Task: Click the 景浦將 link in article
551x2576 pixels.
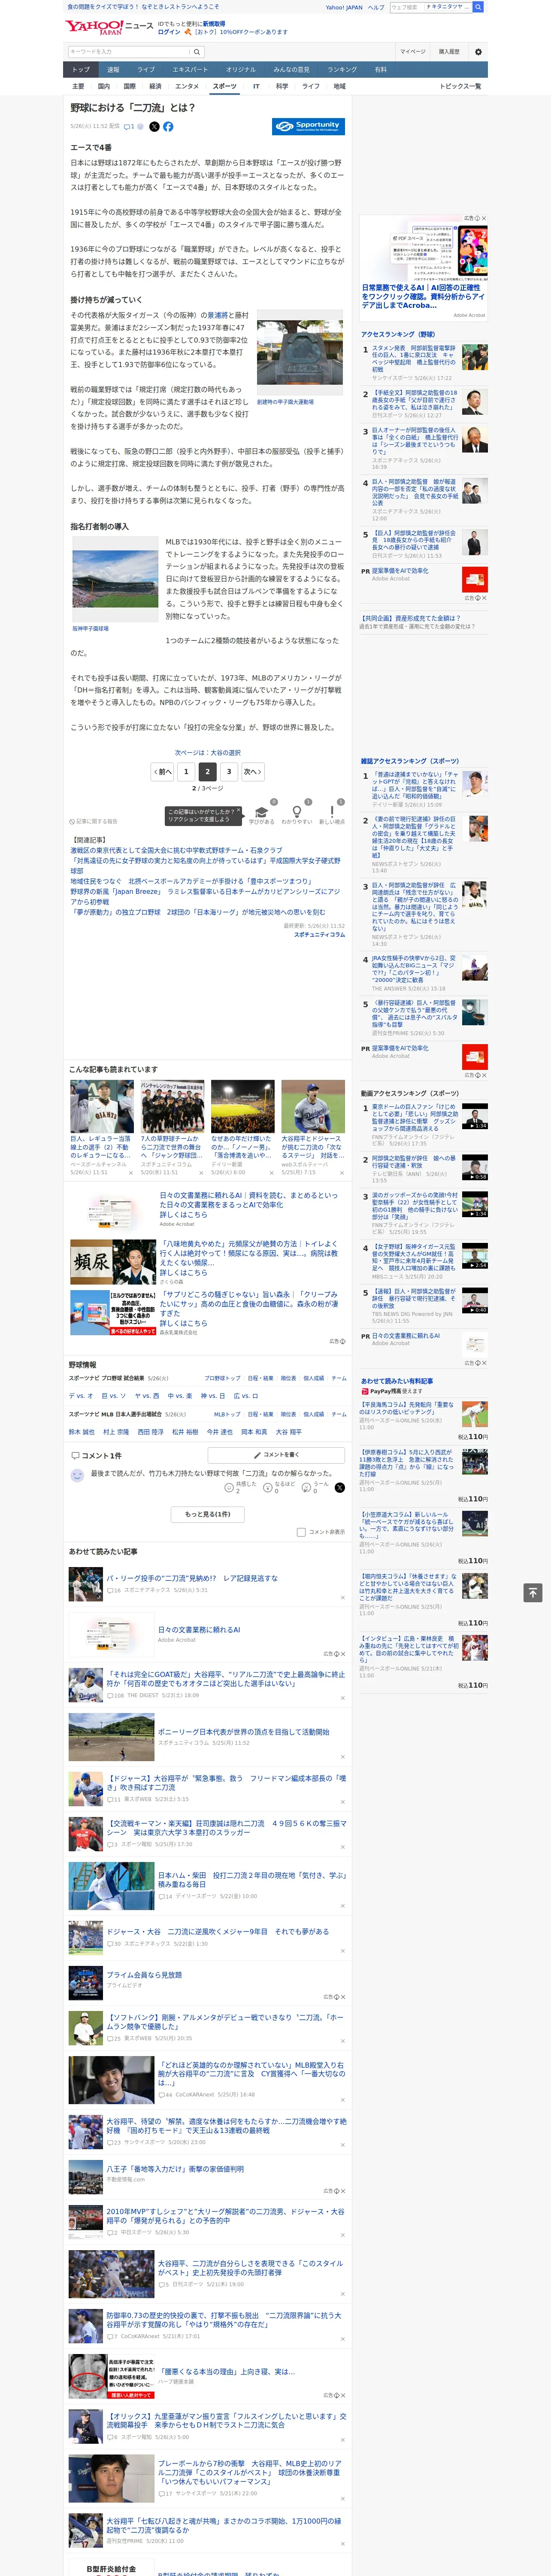Action: pos(217,315)
